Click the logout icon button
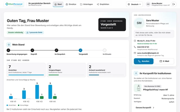The width and height of the screenshot is (180, 112). pos(174,4)
